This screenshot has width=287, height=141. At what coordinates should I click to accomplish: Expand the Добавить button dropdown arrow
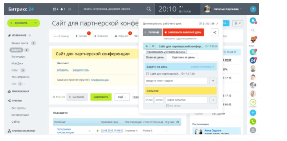(35, 23)
